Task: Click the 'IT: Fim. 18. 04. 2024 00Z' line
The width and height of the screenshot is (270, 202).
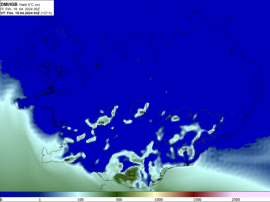Action: point(20,9)
